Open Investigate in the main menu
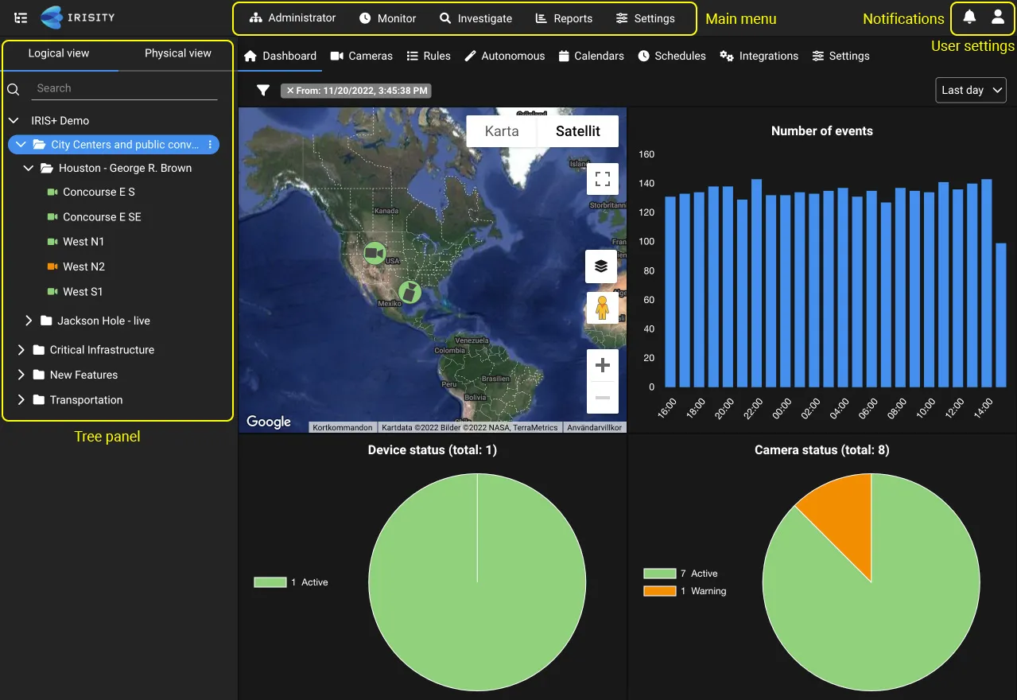This screenshot has width=1017, height=700. 476,18
